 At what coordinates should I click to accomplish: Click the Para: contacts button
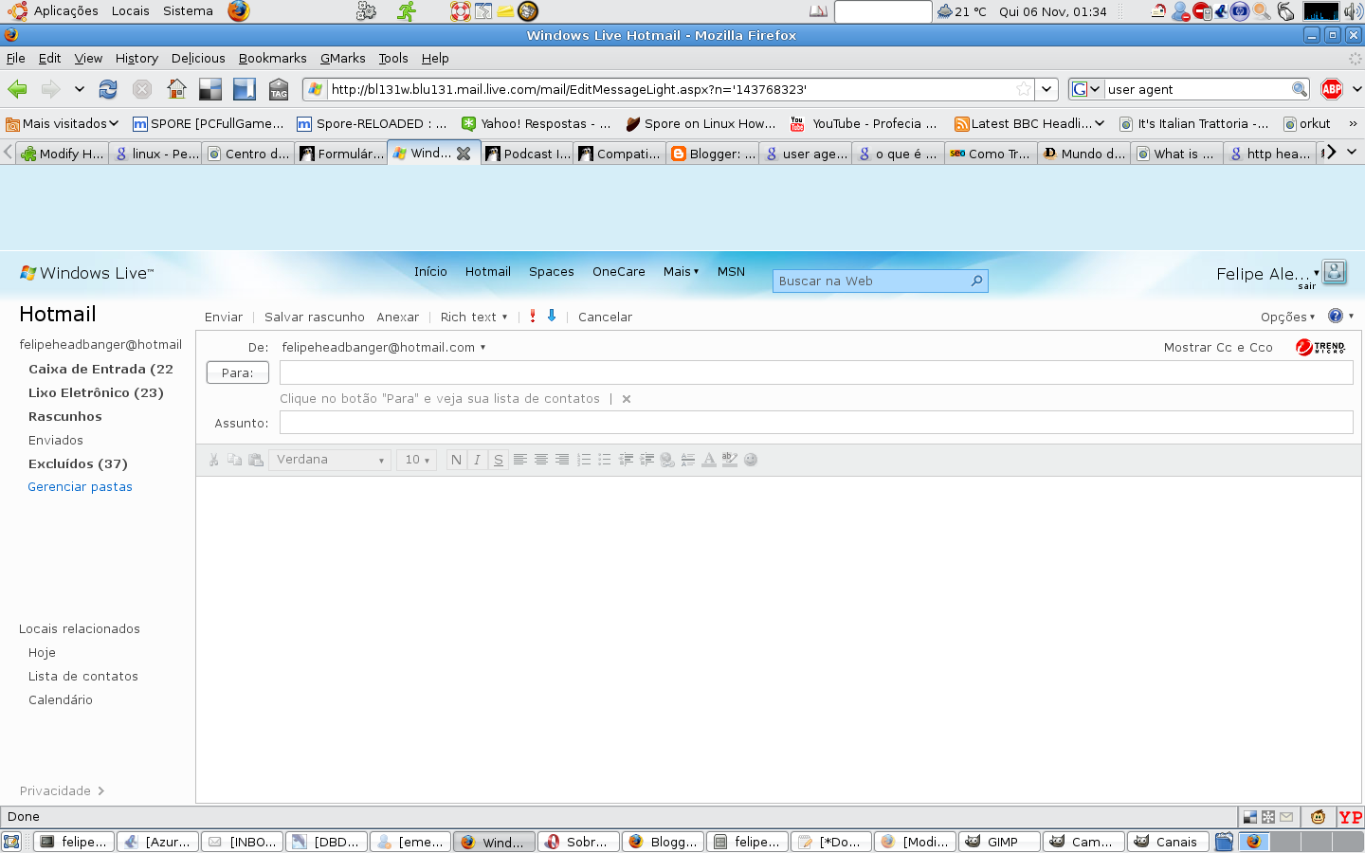tap(237, 372)
